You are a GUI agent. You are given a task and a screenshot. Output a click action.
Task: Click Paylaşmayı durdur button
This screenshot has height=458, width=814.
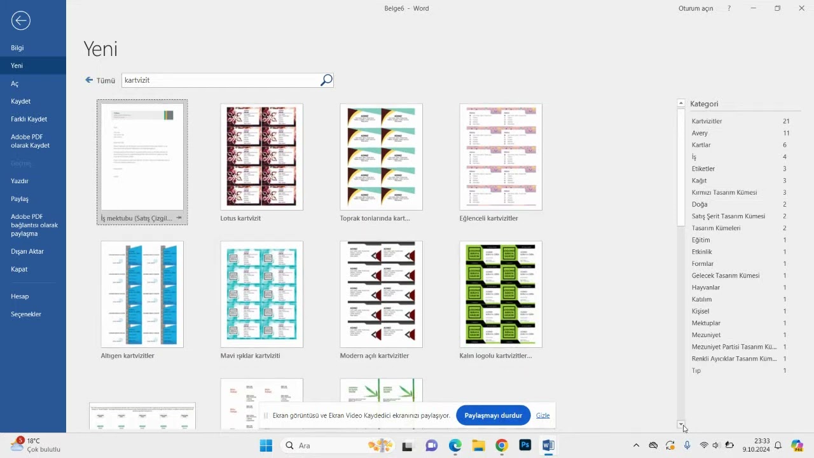[493, 415]
